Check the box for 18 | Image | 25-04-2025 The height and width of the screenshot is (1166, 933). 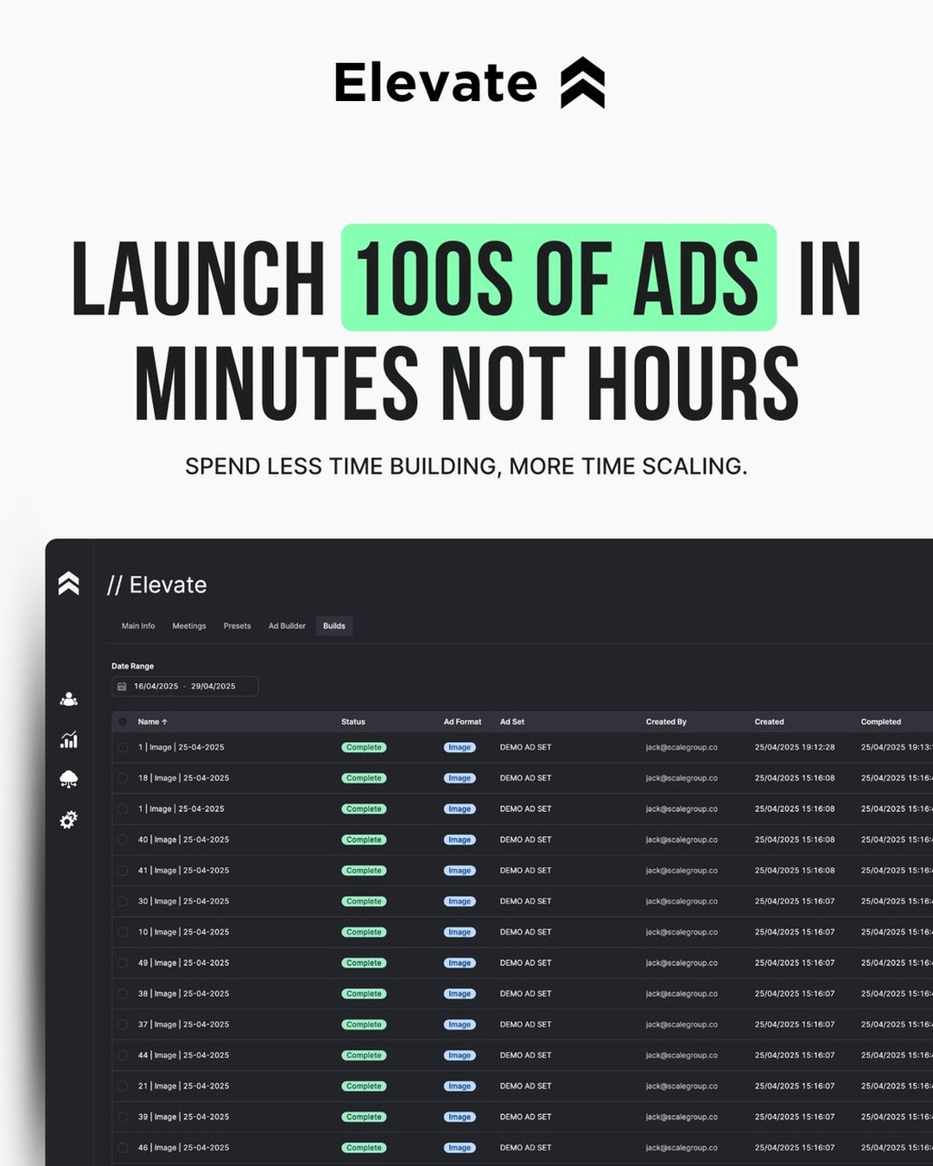[x=123, y=778]
